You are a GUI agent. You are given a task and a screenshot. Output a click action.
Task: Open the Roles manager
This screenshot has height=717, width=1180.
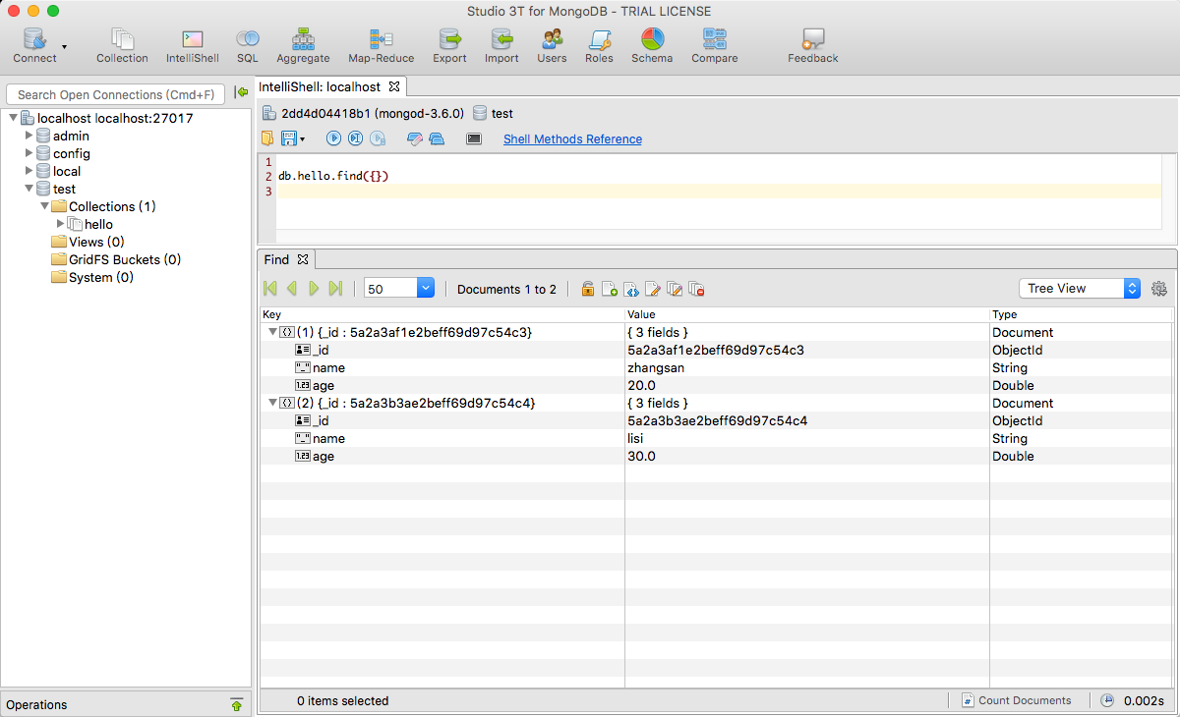(x=599, y=45)
